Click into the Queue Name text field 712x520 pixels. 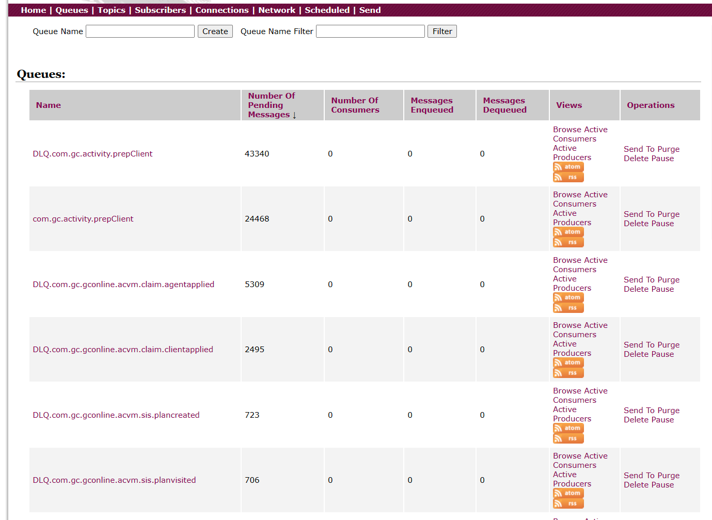[140, 31]
